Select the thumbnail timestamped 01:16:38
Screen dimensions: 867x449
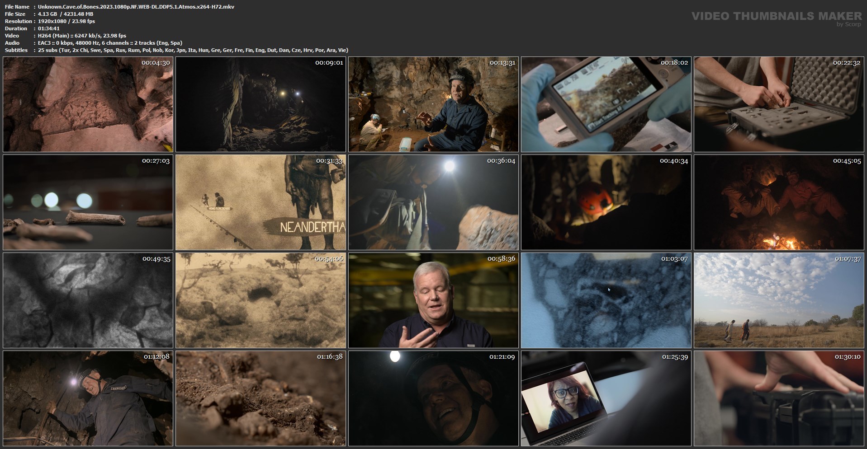pos(261,398)
